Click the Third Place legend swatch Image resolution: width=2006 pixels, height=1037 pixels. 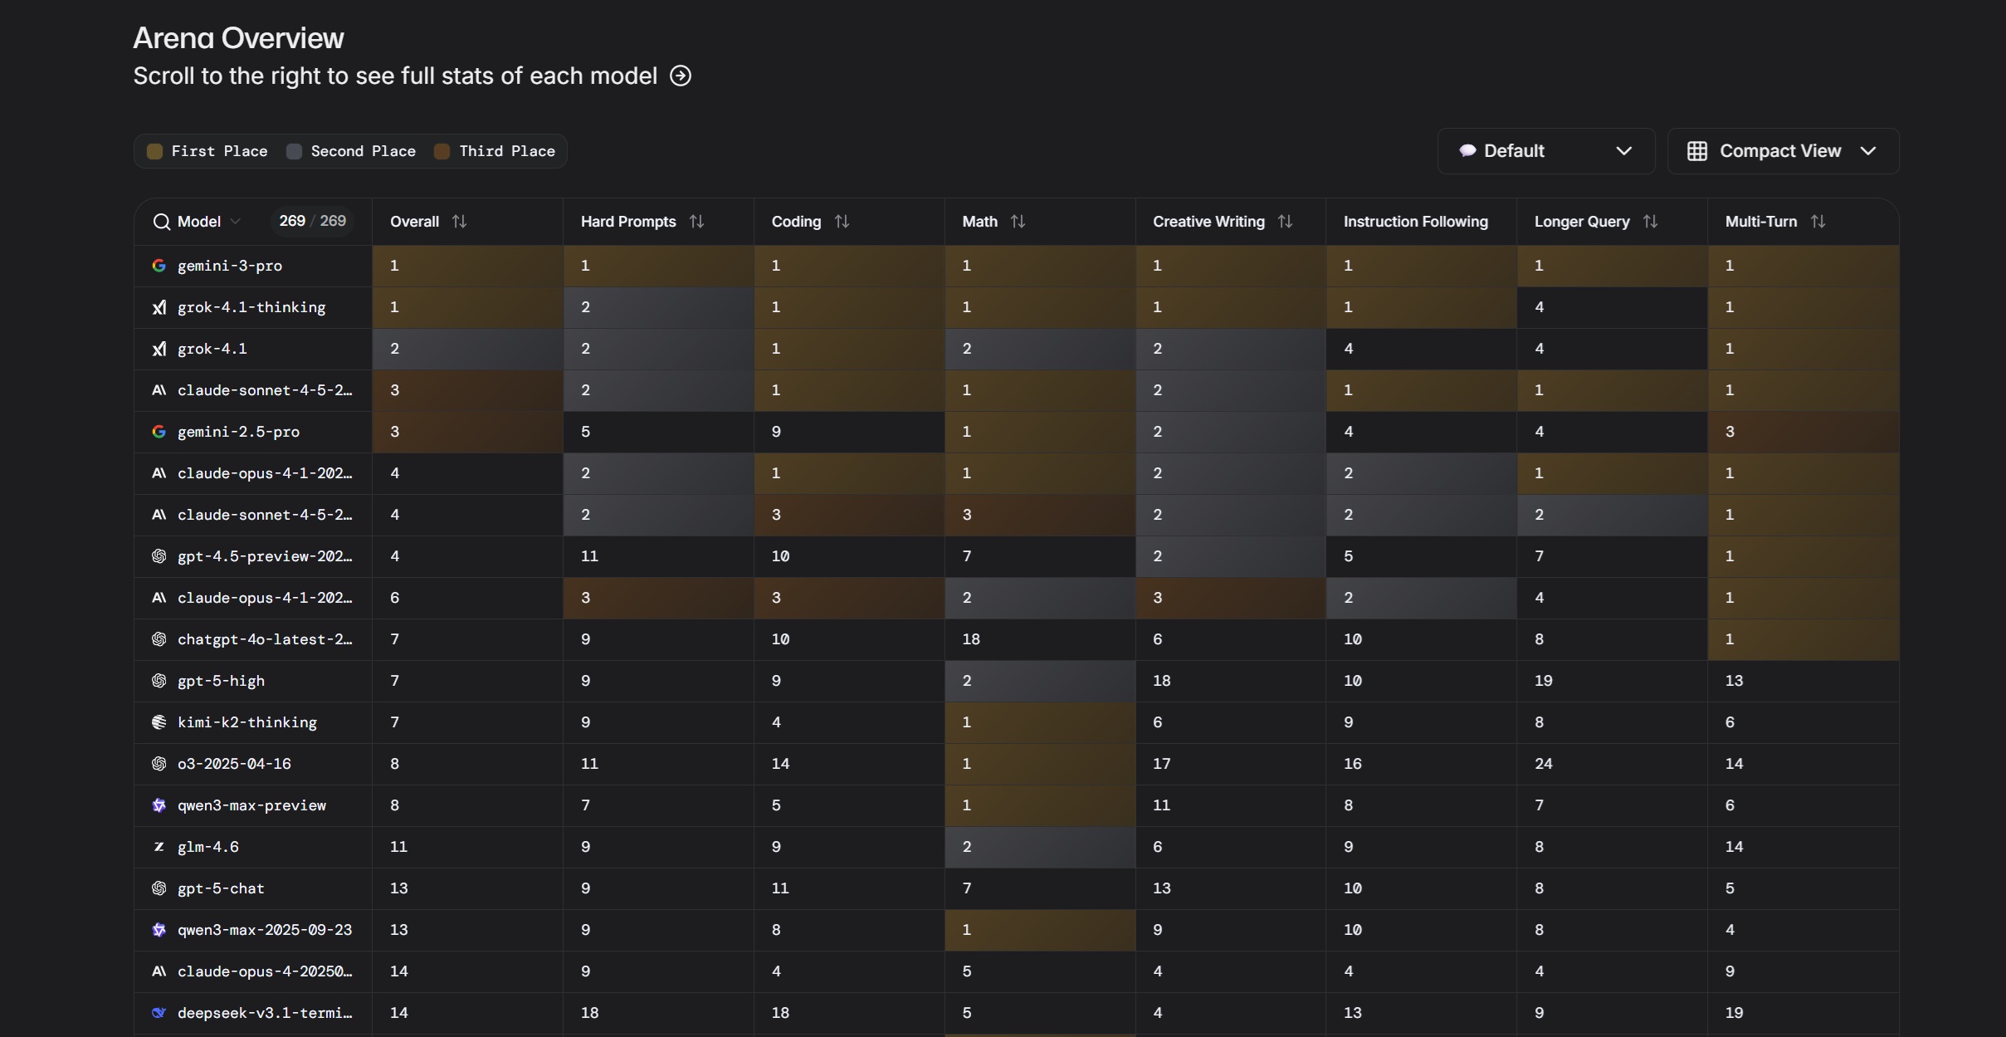tap(442, 151)
